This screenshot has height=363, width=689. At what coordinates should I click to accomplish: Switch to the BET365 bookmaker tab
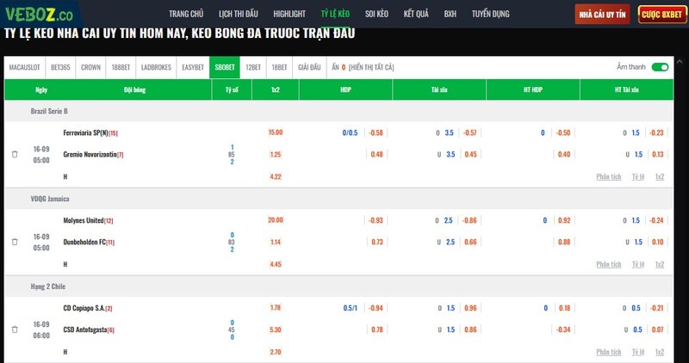click(61, 67)
